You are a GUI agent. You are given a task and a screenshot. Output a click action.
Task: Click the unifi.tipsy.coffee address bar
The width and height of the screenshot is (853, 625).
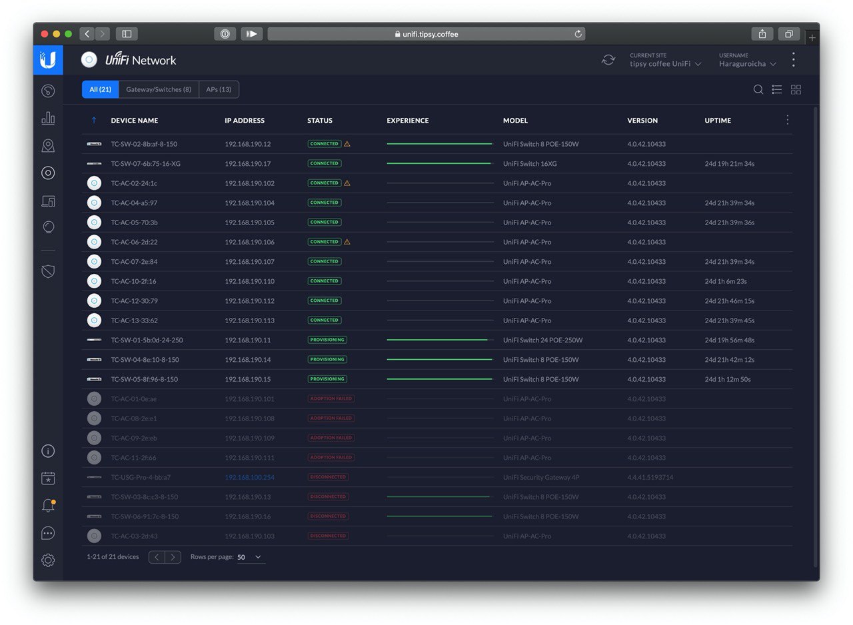426,34
